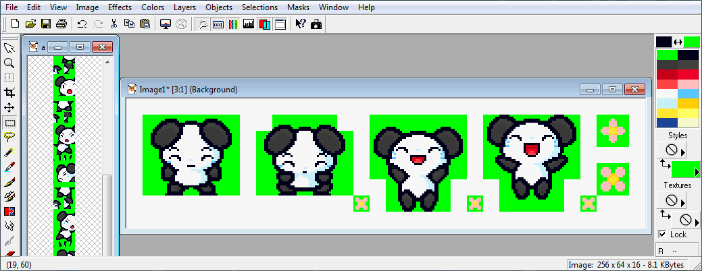Viewport: 702px width, 271px height.
Task: Click the Styles label in the color palette
Action: 678,135
